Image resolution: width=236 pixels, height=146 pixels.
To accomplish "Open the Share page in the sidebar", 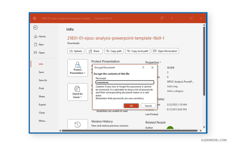I will pos(42,96).
